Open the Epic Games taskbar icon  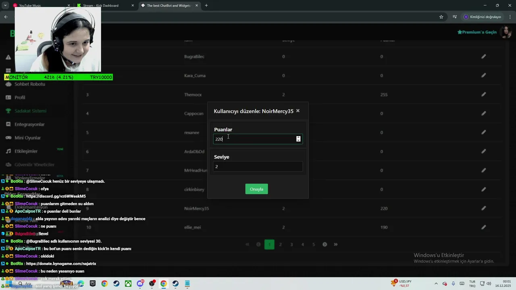coord(93,284)
